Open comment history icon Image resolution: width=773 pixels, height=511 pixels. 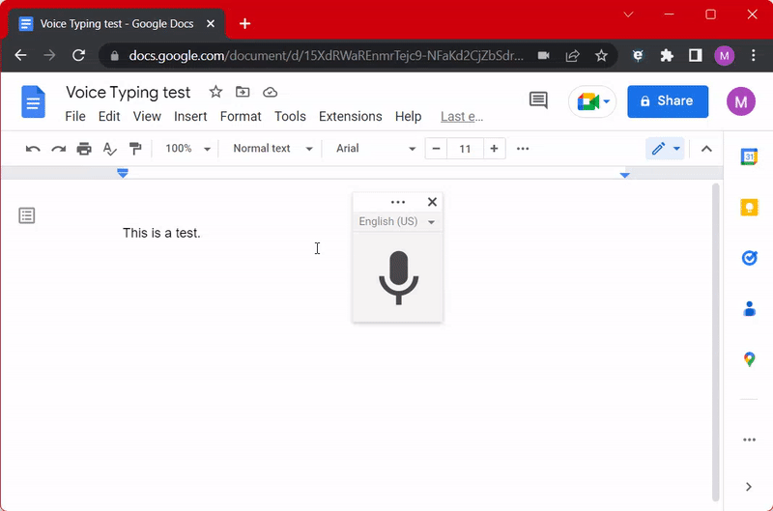click(538, 100)
